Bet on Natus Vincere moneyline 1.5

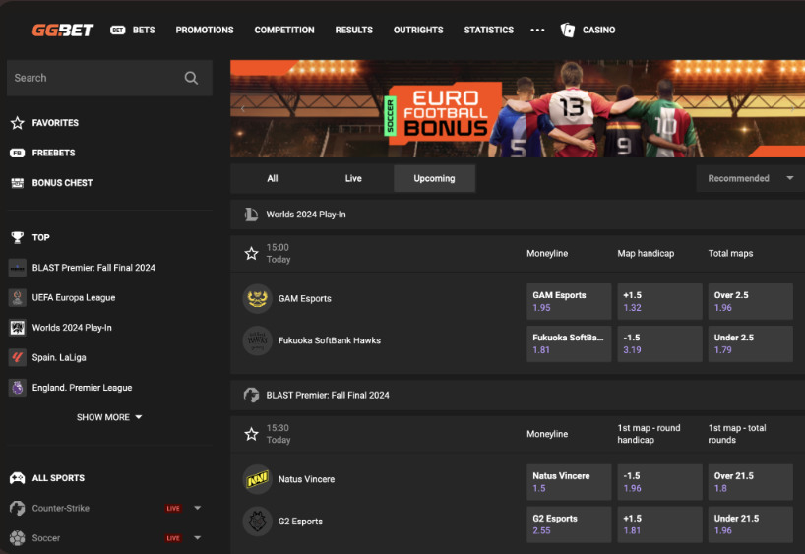(x=569, y=482)
